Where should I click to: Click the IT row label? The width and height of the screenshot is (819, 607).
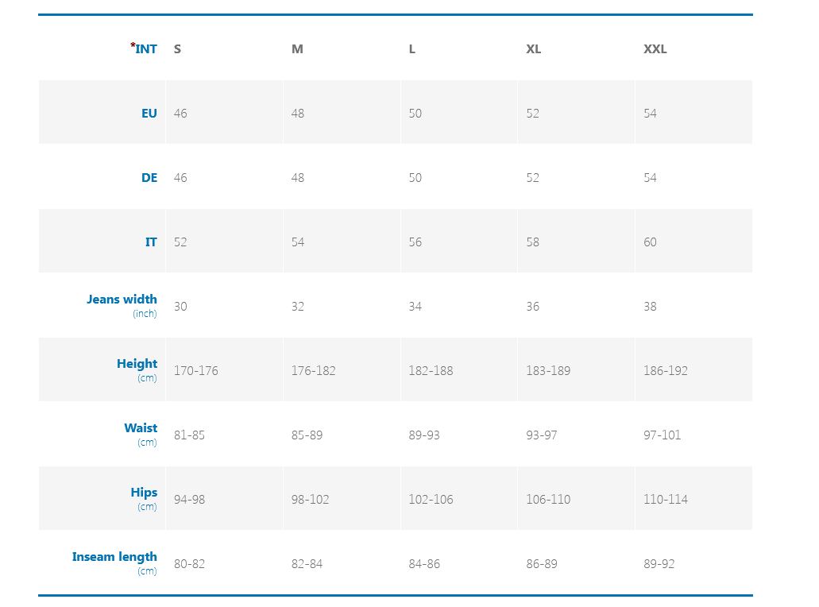pos(151,242)
